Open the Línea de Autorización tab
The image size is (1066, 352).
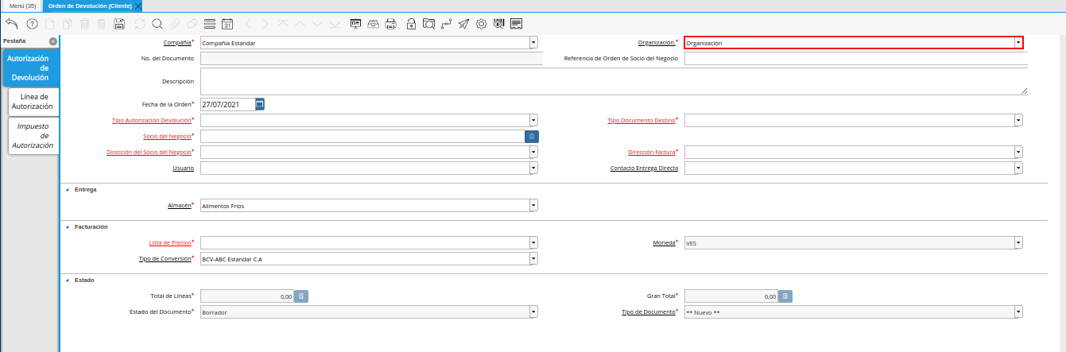33,102
